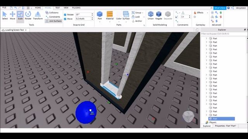Start playtest with the play icon
Viewport: 248px width, 139px height.
point(24,8)
